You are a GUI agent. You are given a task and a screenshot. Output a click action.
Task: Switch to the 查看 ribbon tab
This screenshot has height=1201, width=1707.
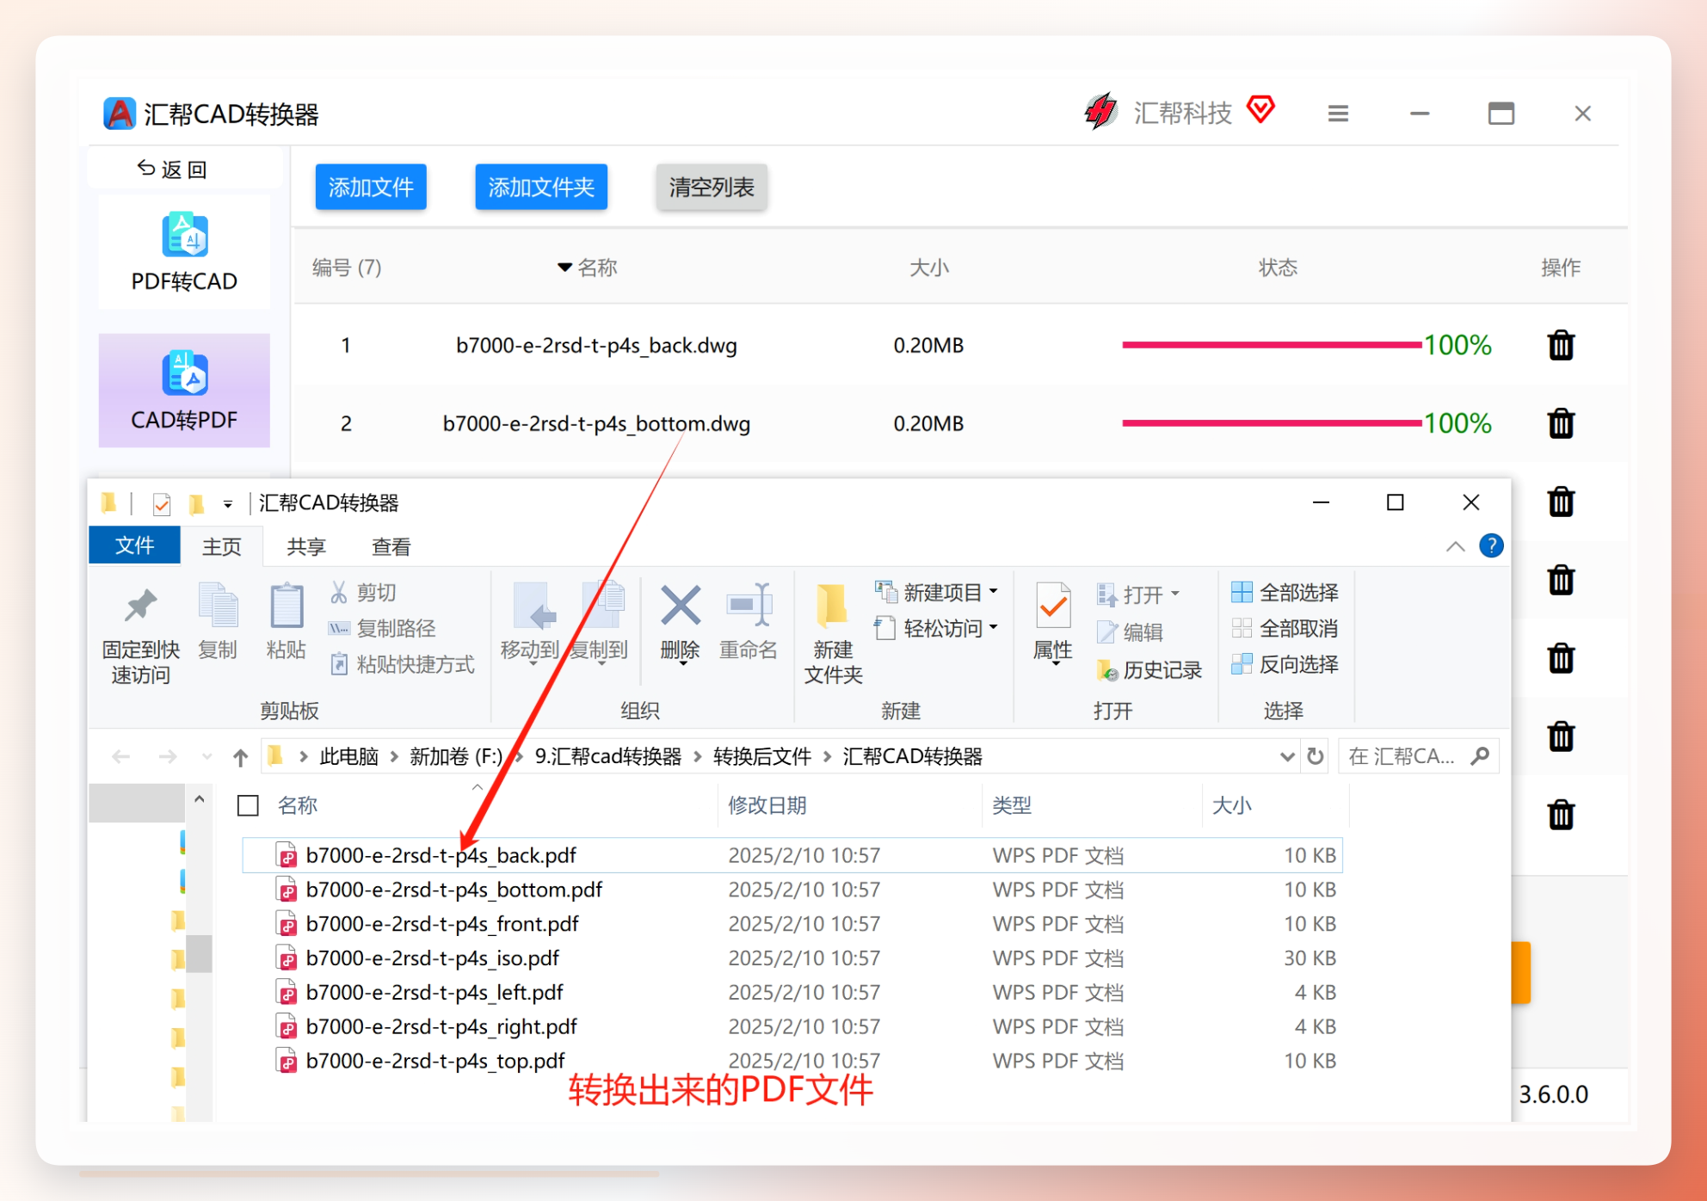click(x=391, y=546)
